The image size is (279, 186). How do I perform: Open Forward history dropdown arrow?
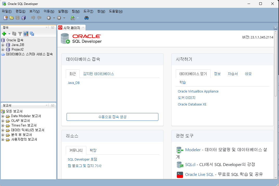coord(64,18)
